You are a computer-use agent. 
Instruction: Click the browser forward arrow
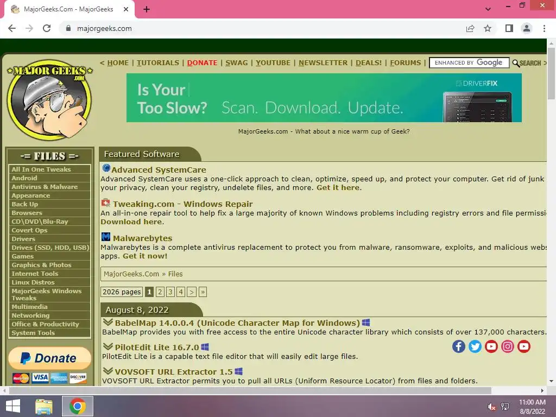click(29, 28)
